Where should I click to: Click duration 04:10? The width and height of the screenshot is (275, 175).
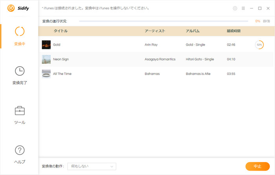tap(231, 59)
